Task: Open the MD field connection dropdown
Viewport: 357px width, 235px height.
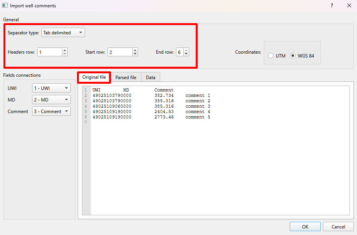Action: pyautogui.click(x=51, y=100)
